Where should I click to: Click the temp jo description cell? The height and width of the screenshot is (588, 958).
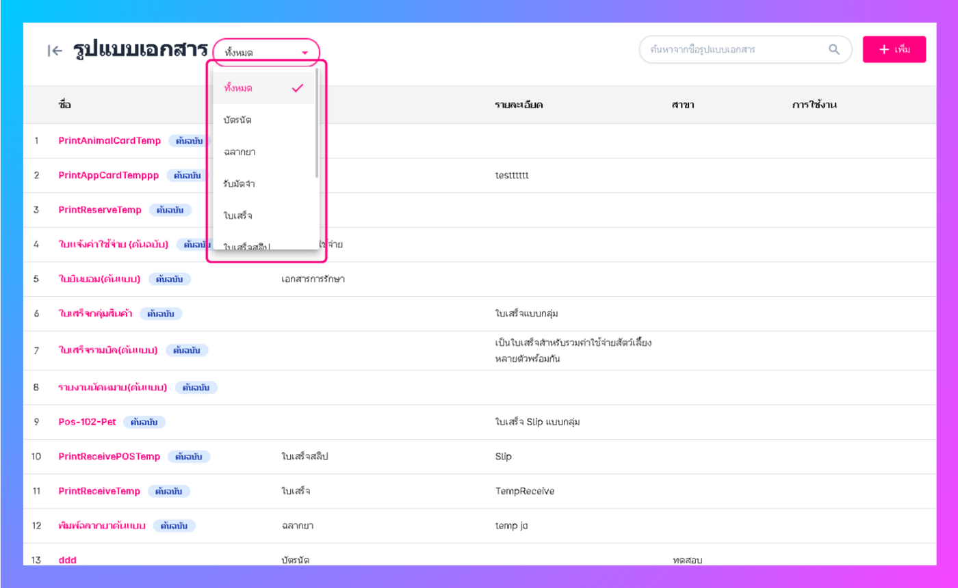pos(512,526)
